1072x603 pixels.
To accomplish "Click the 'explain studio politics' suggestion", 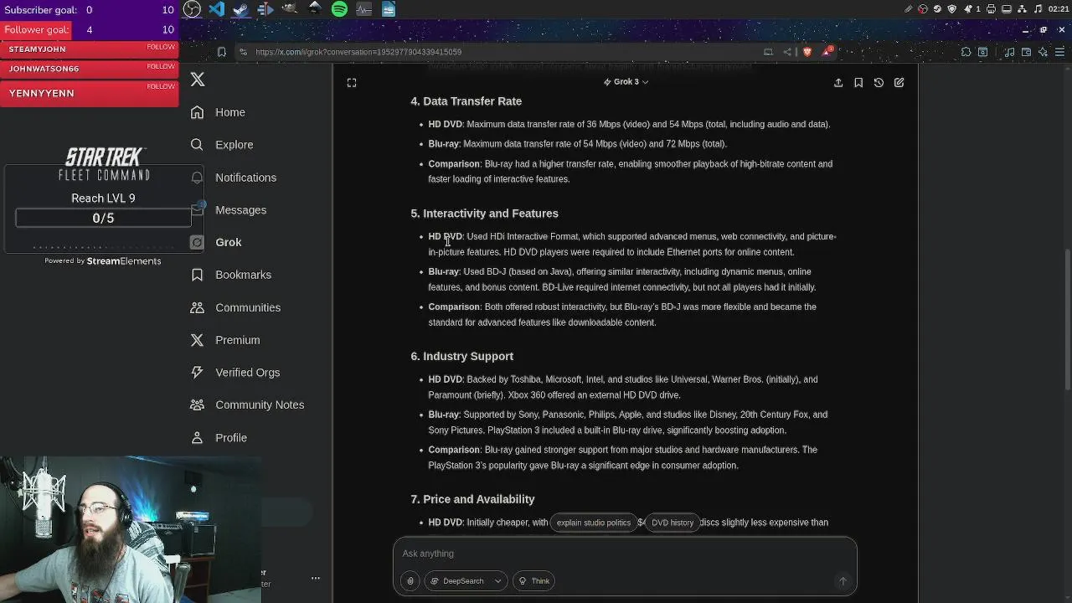I will [x=594, y=523].
